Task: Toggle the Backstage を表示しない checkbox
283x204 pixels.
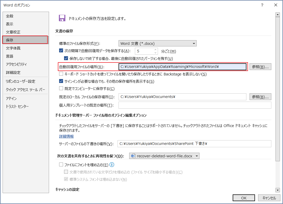Action: (x=61, y=74)
